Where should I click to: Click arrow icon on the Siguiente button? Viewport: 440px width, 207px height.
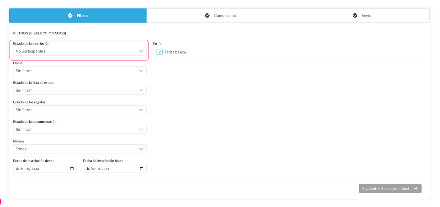[416, 188]
